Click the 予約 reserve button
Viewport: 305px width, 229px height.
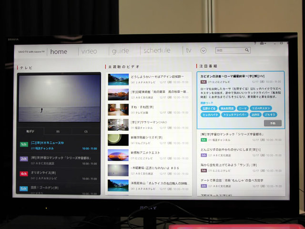273,123
